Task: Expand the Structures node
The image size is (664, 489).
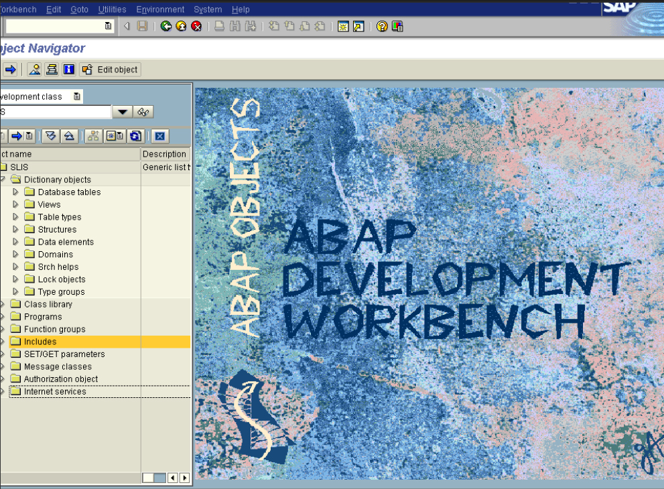Action: (15, 230)
